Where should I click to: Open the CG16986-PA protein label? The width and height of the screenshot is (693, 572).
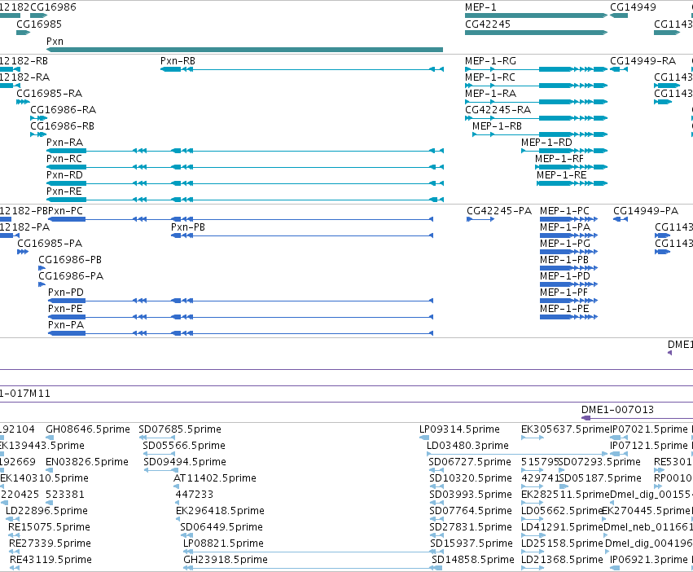tap(71, 276)
